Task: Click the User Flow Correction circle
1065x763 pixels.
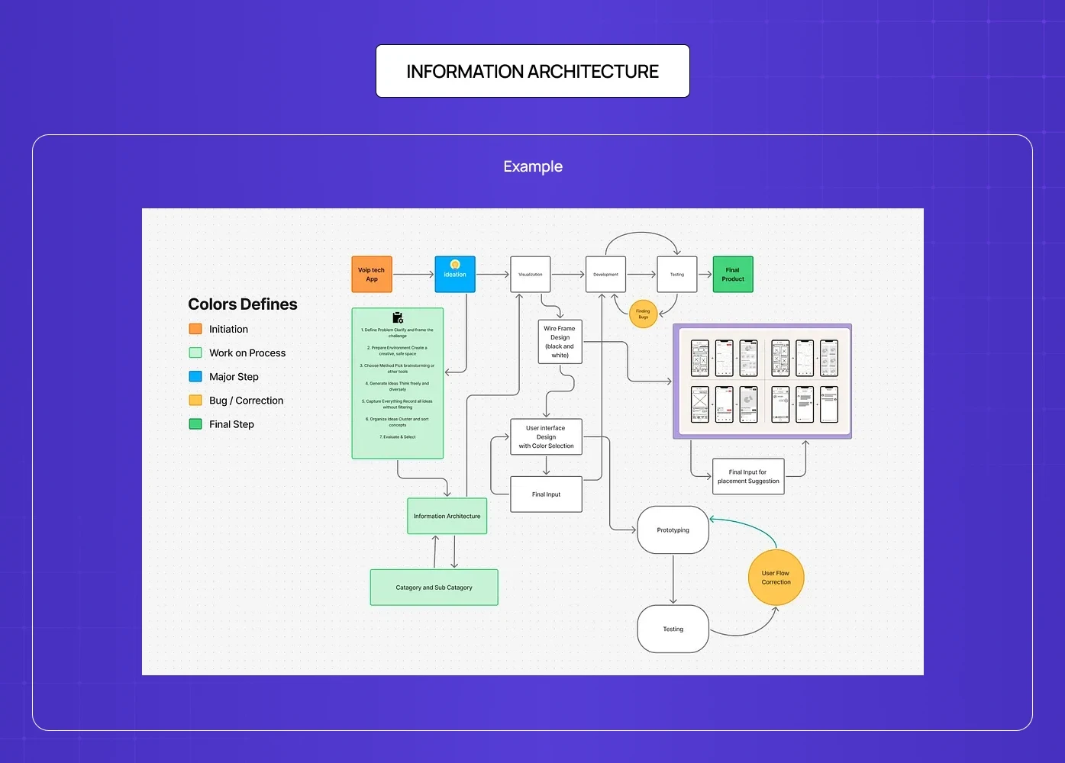Action: (x=776, y=578)
